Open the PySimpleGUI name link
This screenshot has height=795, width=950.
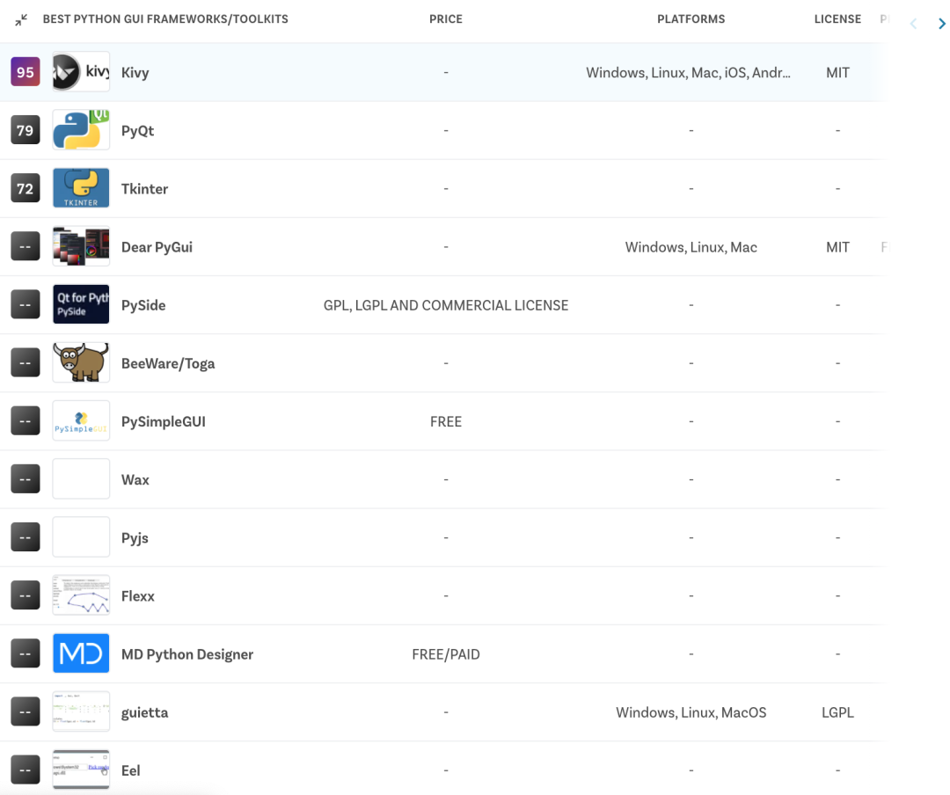click(164, 422)
